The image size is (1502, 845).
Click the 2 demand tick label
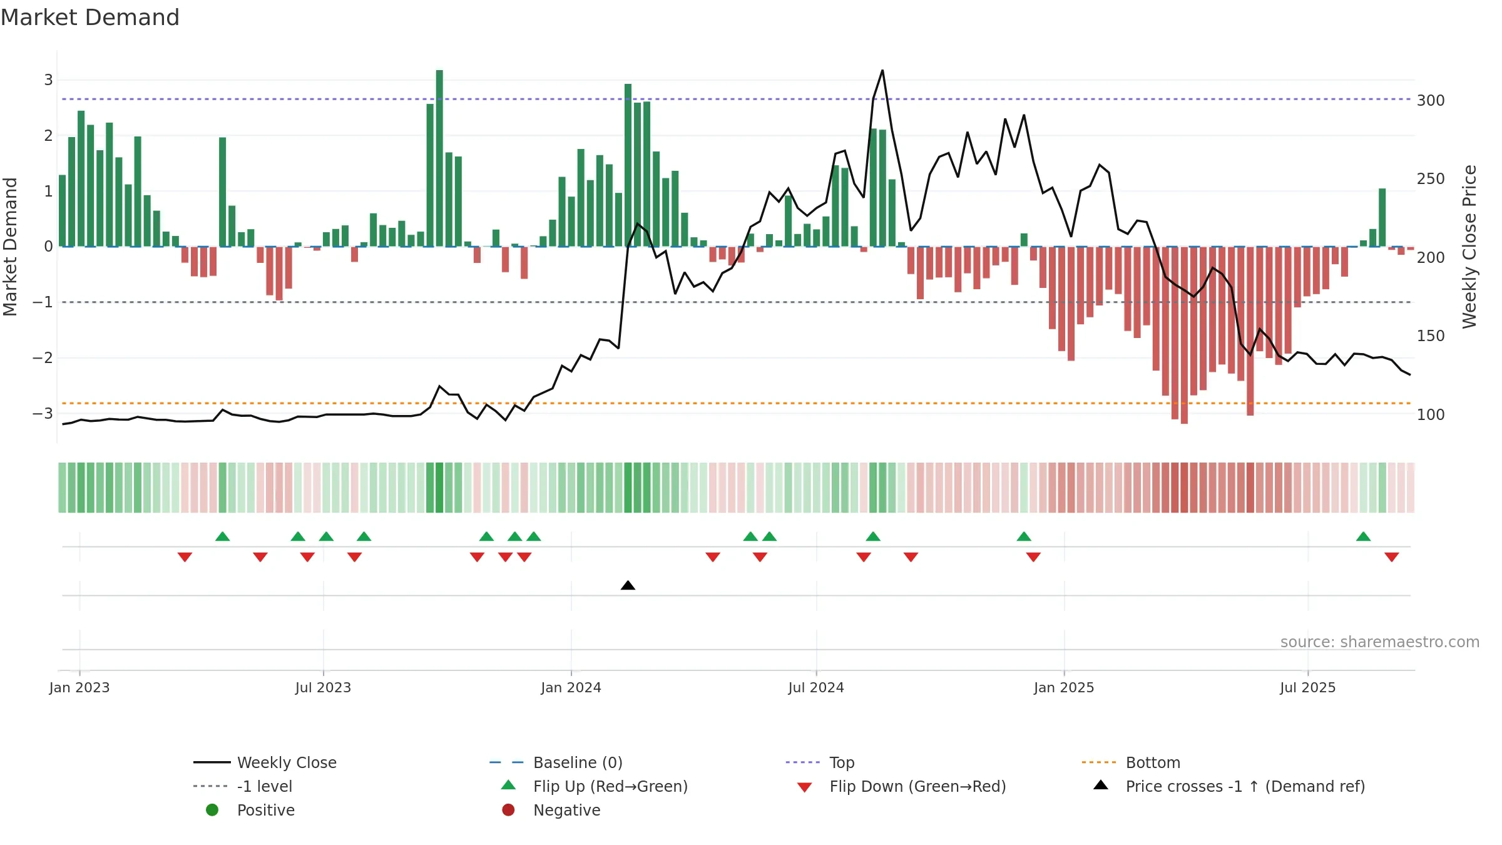point(48,135)
